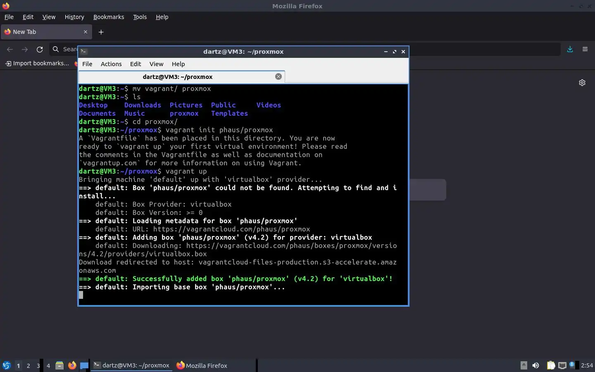The width and height of the screenshot is (595, 372).
Task: Open the terminal Edit menu
Action: (136, 64)
